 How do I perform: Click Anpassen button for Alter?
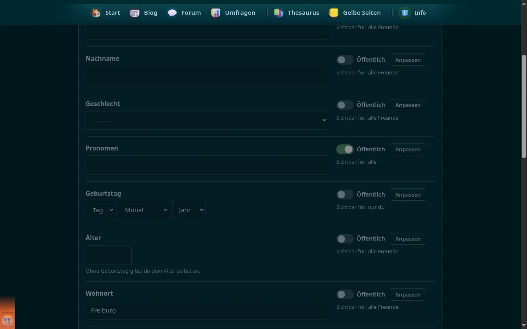click(x=408, y=239)
